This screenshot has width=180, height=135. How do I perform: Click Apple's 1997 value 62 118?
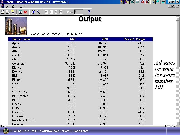tap(71, 43)
